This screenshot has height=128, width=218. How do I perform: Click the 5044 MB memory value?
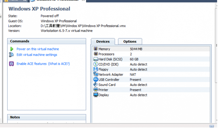(x=136, y=49)
